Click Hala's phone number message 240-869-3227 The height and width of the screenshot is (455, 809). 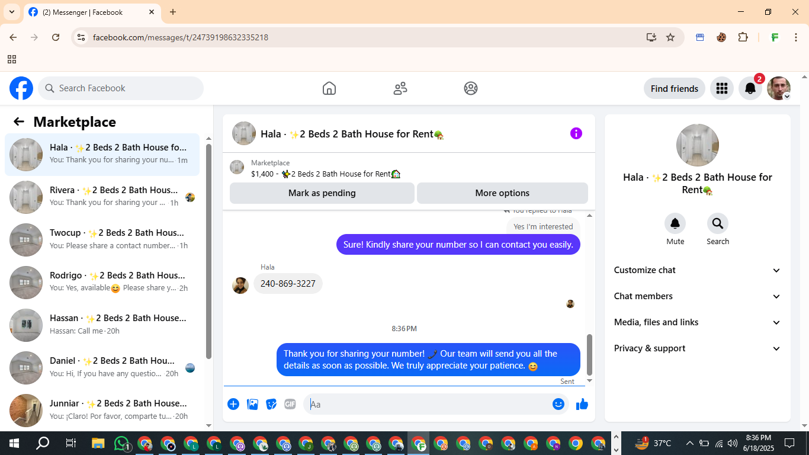pyautogui.click(x=288, y=283)
